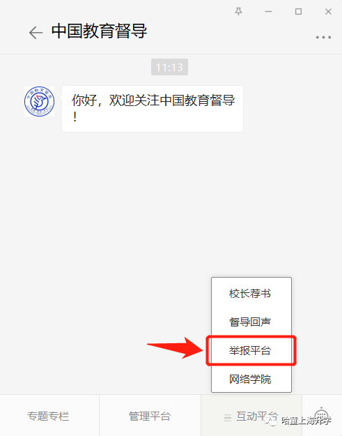Open the three-dots more options menu
Screen dimensions: 342x436
[323, 37]
